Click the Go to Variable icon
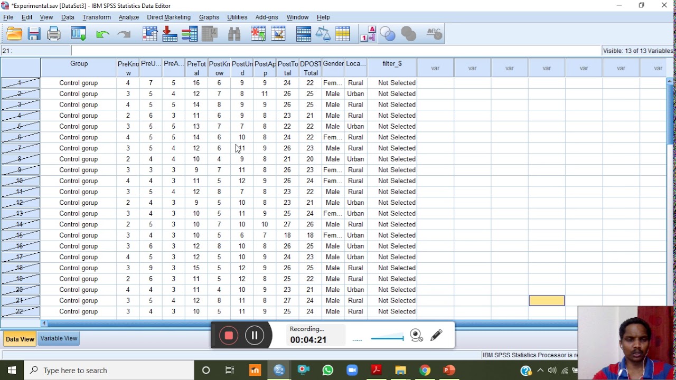 pyautogui.click(x=170, y=34)
